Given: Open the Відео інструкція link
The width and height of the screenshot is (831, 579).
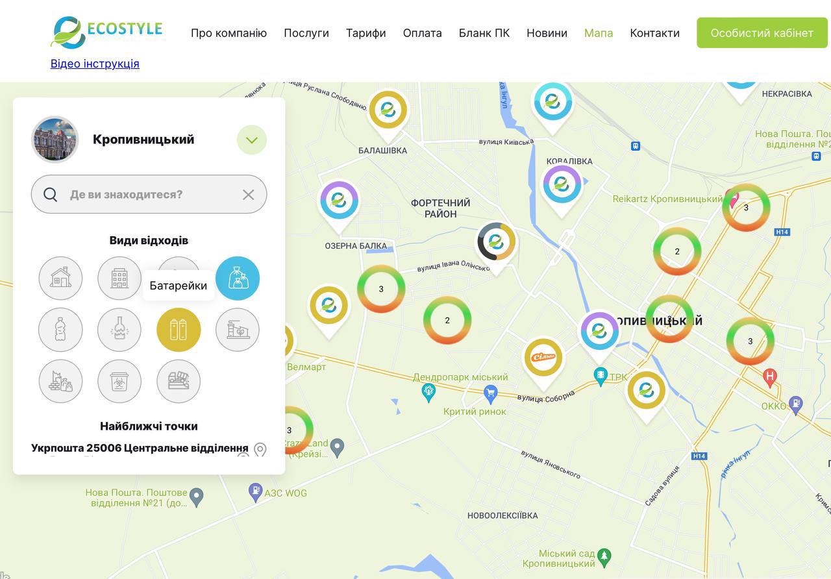Looking at the screenshot, I should pos(95,64).
